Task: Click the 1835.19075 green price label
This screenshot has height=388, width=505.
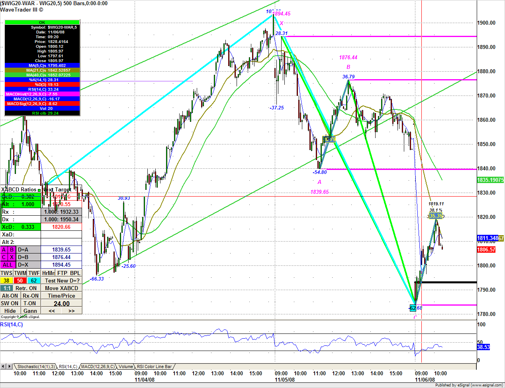Action: (x=490, y=180)
